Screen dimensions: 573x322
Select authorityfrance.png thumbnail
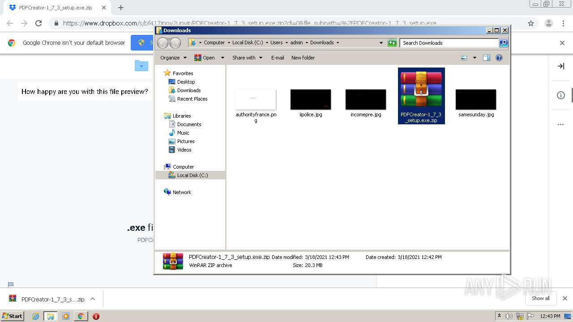(x=256, y=99)
